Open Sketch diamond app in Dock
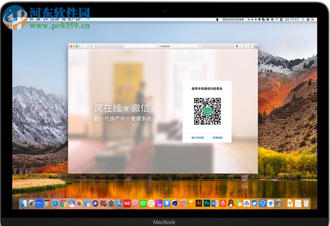The width and height of the screenshot is (330, 226). 191,204
